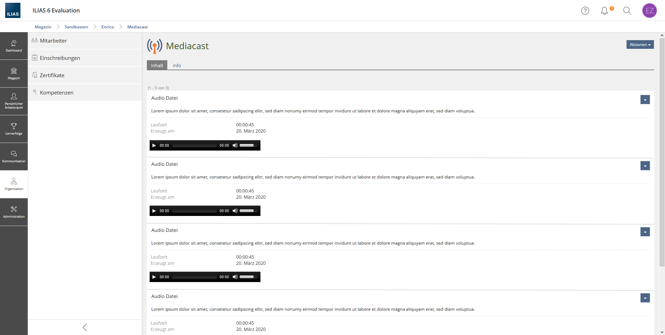Collapse the slate panel with back arrow
The image size is (665, 335).
coord(85,327)
